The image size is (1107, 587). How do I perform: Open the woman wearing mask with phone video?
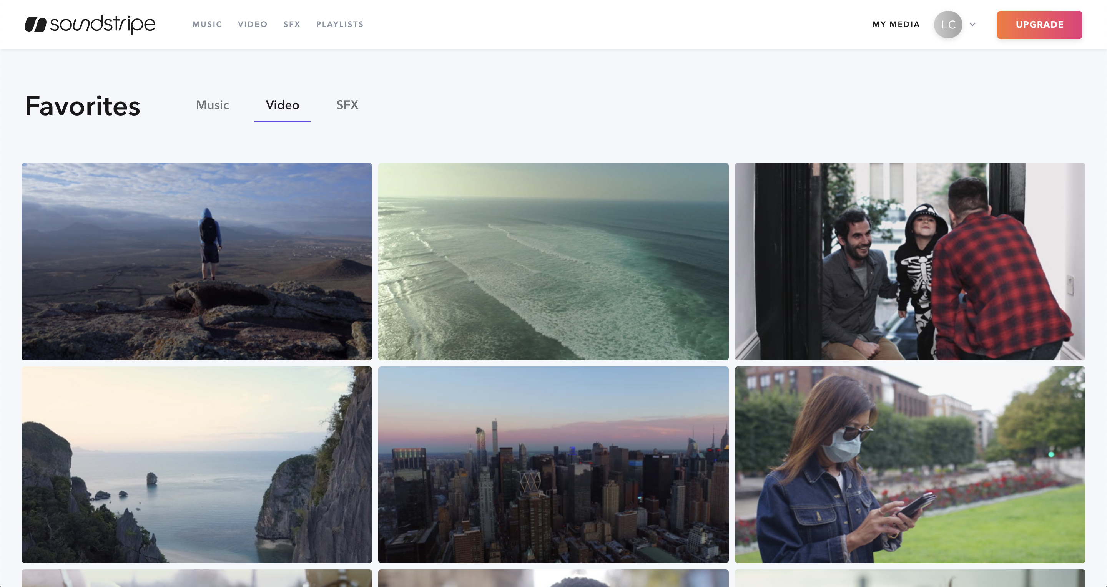(x=910, y=464)
